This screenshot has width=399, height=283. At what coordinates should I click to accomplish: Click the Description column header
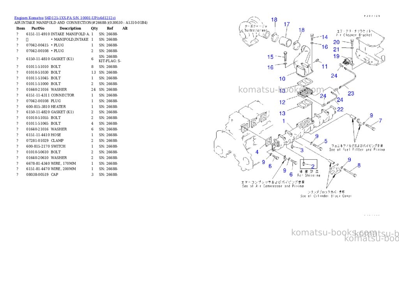coord(70,28)
